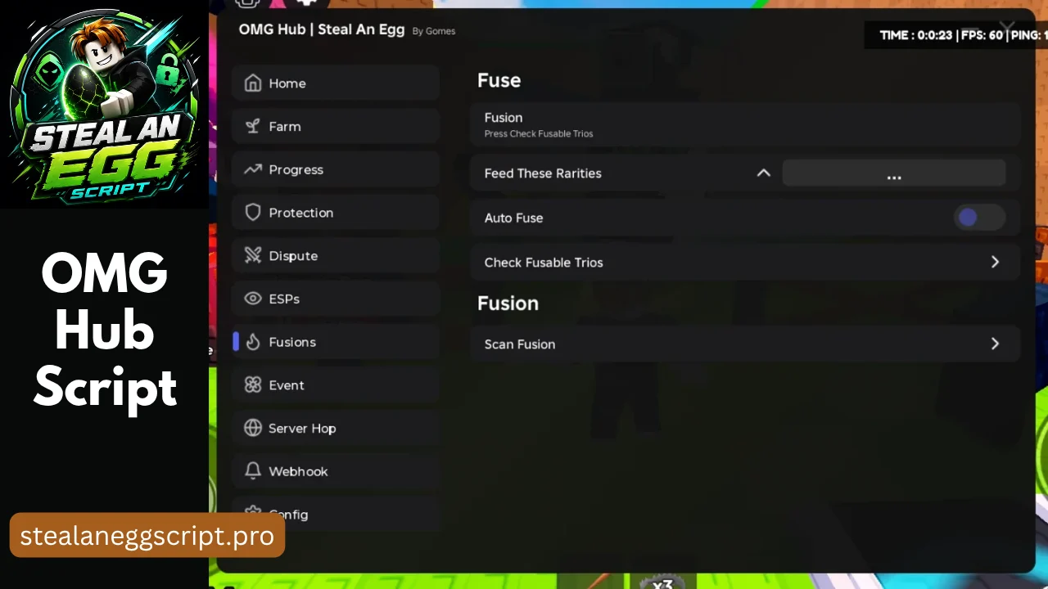Viewport: 1048px width, 589px height.
Task: Click the Fusion section heading
Action: tap(508, 303)
